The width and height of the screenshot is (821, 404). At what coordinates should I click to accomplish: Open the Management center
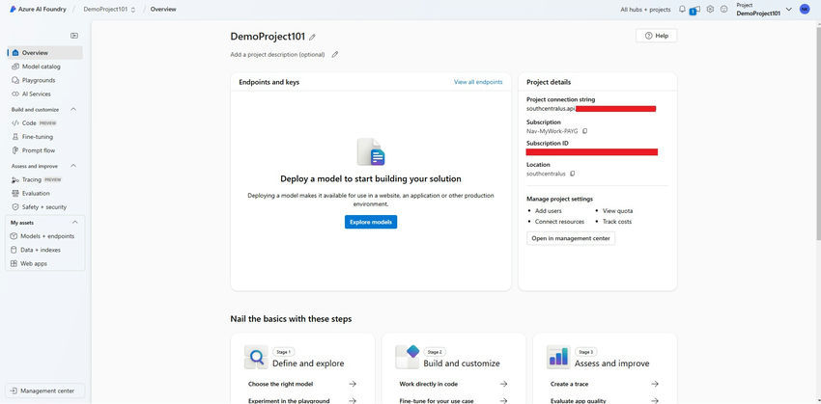point(44,391)
